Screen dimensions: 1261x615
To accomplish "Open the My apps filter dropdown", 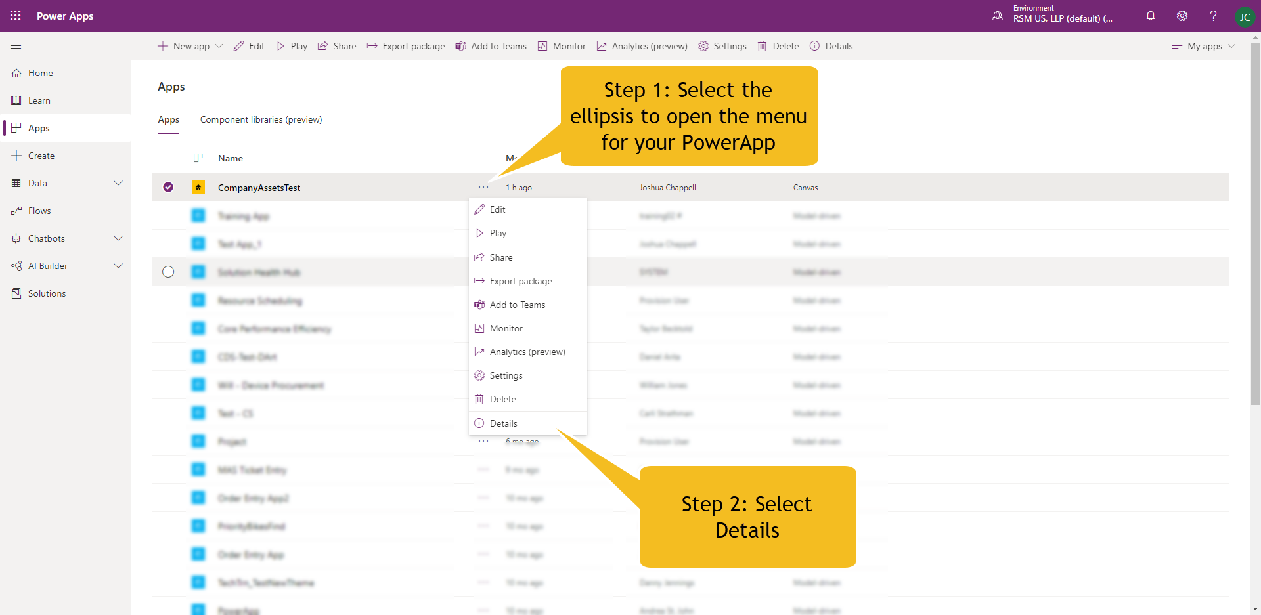I will point(1203,46).
